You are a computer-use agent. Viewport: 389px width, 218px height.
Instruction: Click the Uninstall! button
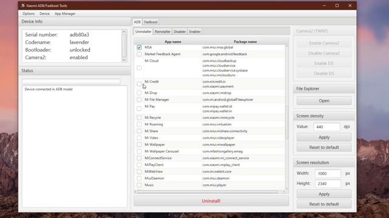pyautogui.click(x=211, y=201)
